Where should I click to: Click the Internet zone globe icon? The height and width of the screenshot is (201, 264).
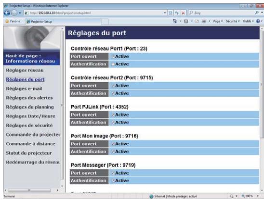(151, 196)
